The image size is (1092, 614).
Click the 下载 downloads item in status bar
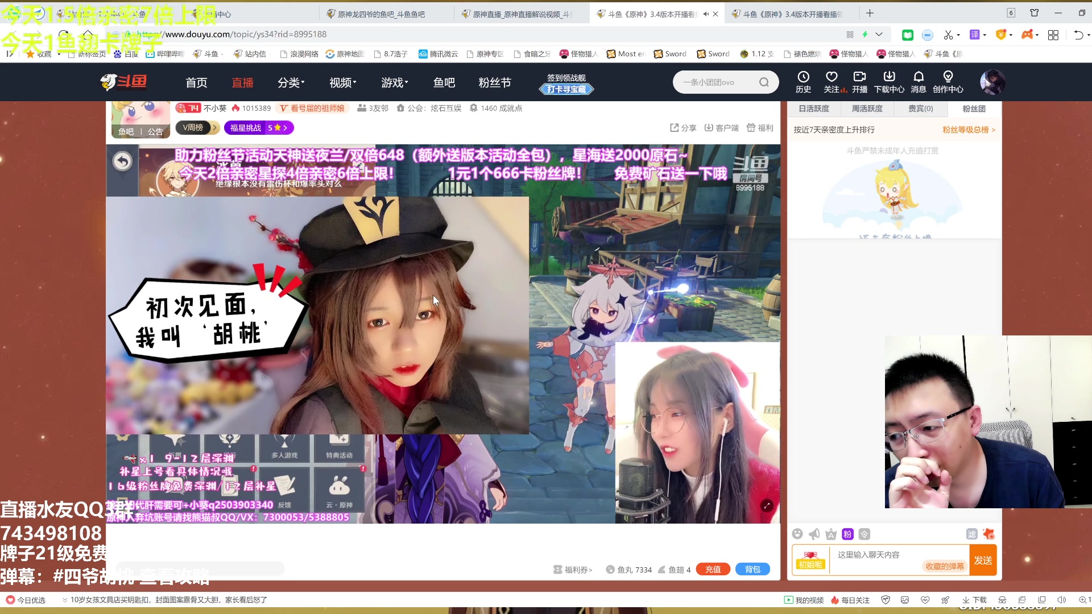(974, 600)
